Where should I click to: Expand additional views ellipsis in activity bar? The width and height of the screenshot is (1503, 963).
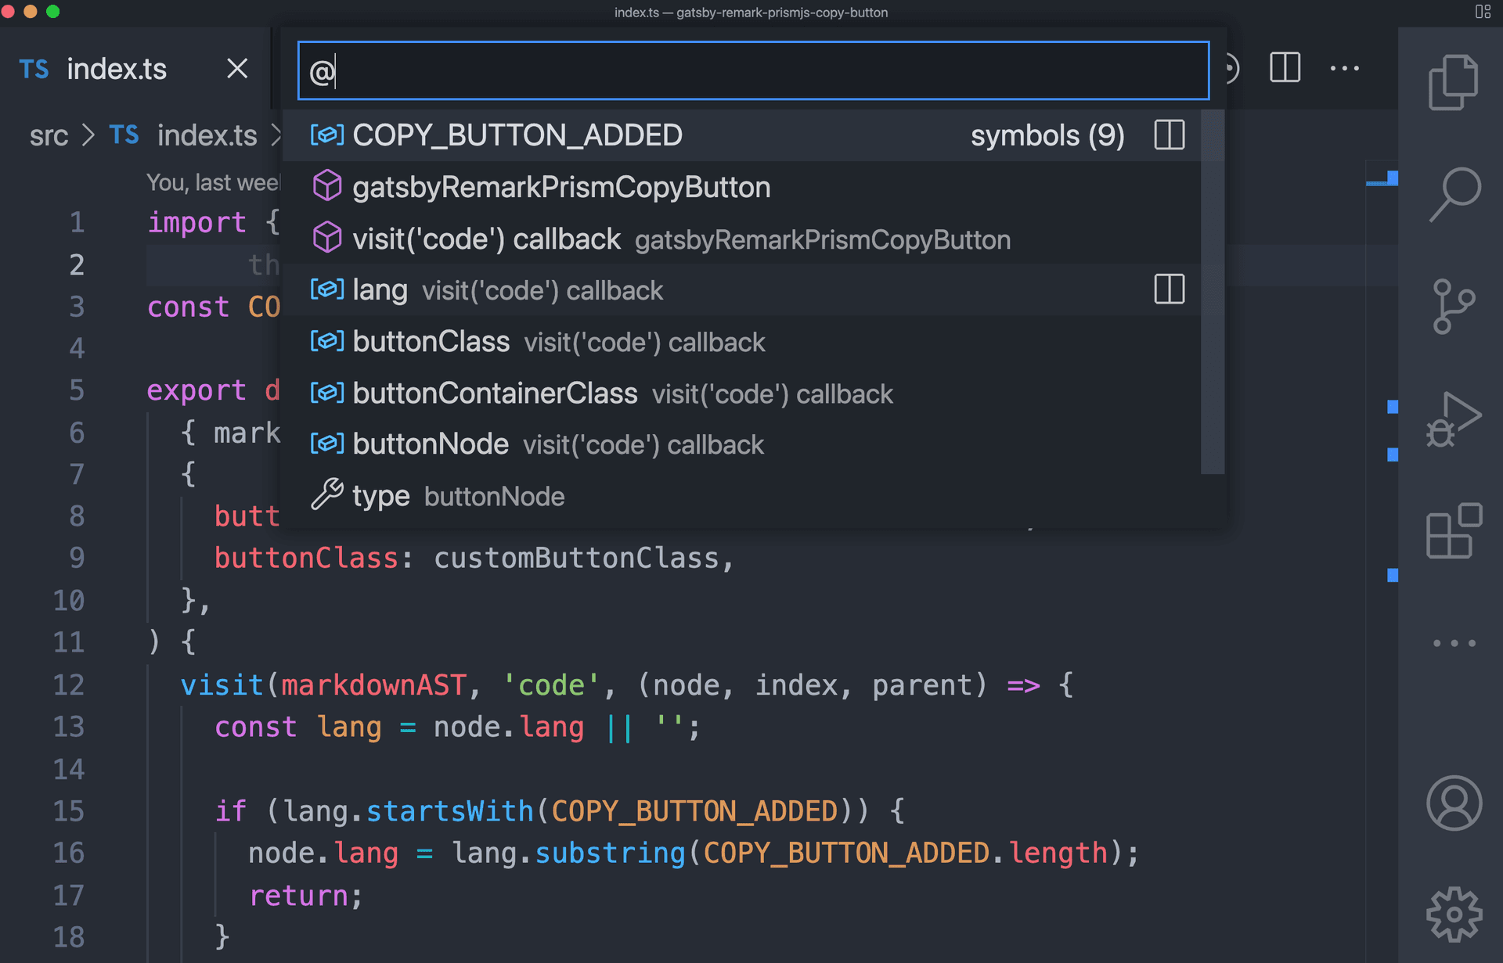click(1453, 643)
